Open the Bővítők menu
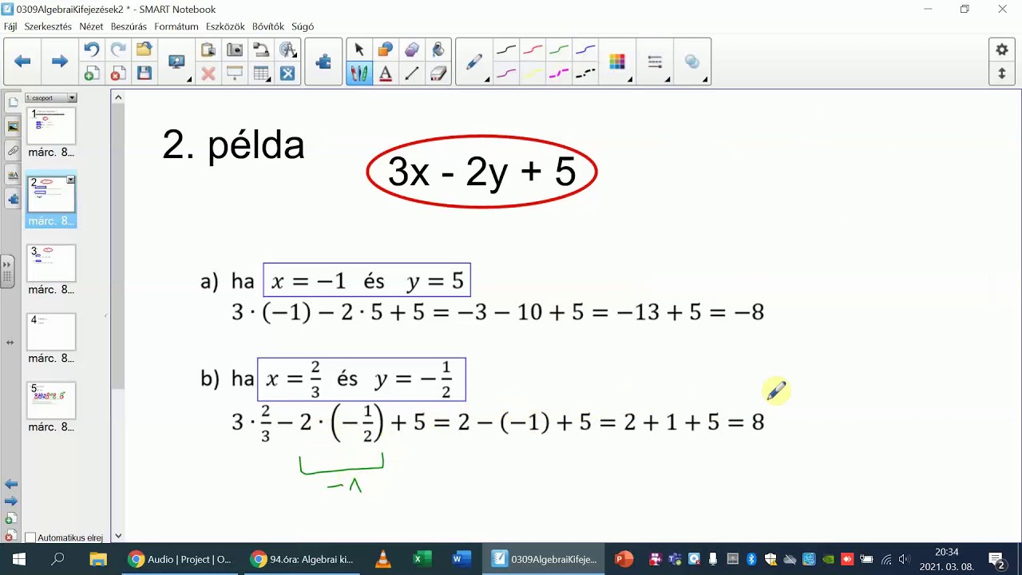 [268, 26]
